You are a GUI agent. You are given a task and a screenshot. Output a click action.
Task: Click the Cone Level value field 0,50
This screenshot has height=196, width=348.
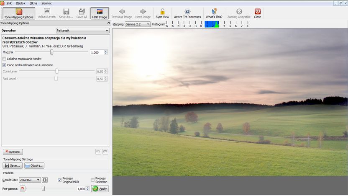tap(100, 71)
